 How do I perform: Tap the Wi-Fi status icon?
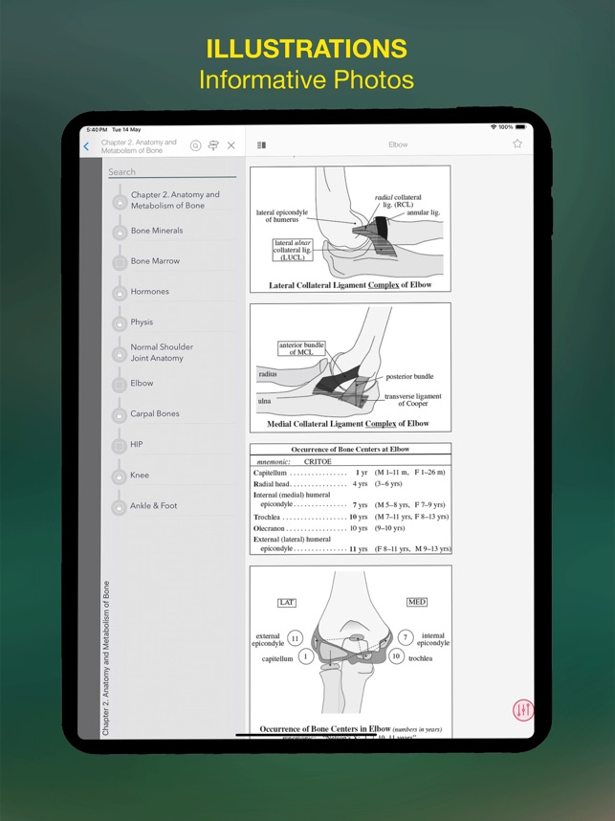[x=493, y=127]
